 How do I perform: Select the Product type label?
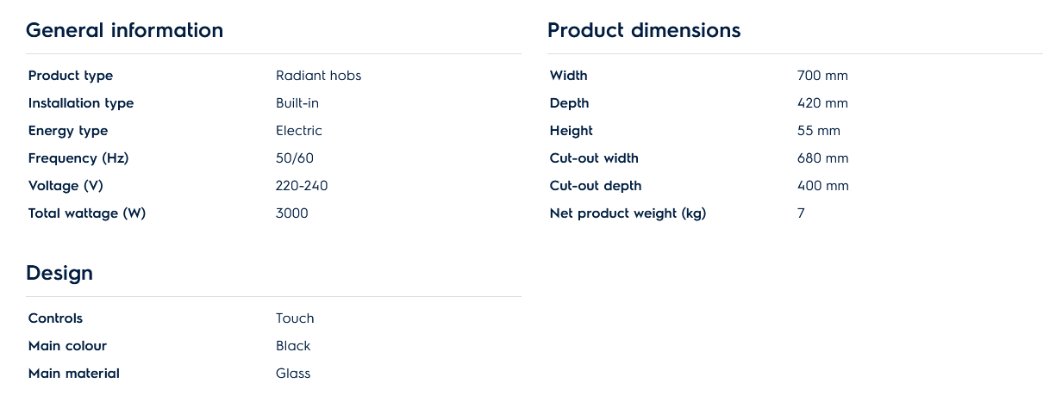pyautogui.click(x=71, y=76)
